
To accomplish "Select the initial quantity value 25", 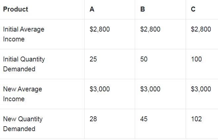I will click(93, 59).
